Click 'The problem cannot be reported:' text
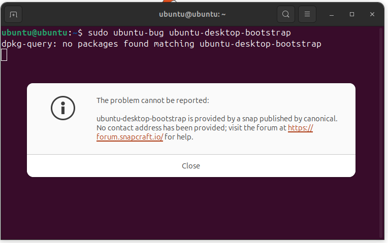 click(x=153, y=100)
